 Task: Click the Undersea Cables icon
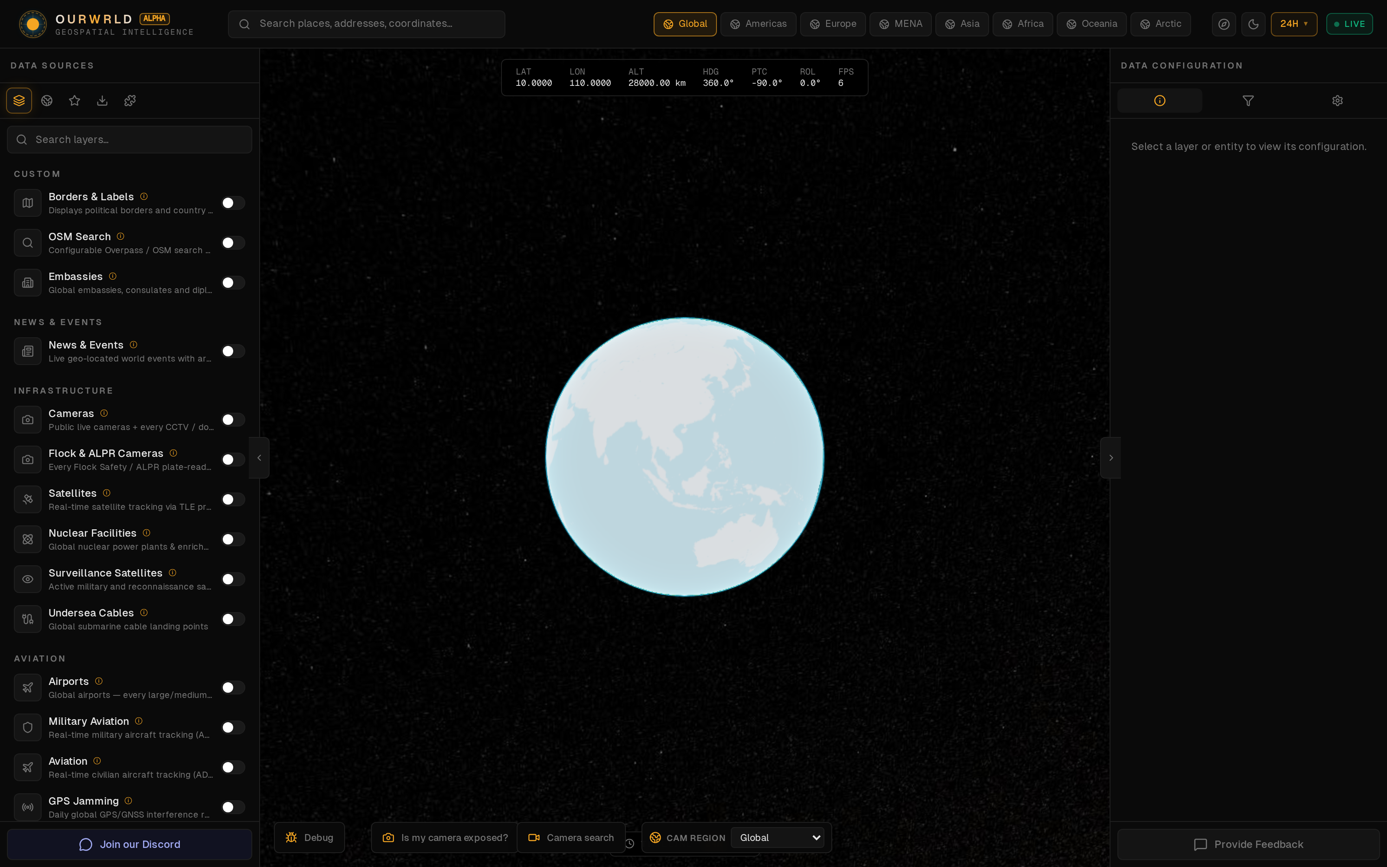click(27, 619)
